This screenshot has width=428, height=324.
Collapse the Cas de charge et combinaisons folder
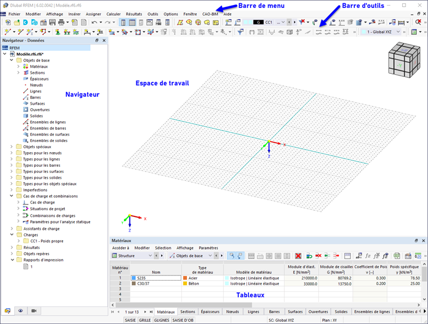coord(11,196)
